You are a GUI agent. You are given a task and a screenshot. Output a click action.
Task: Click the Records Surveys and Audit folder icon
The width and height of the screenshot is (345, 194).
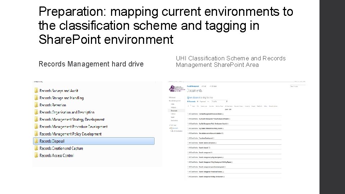coord(36,91)
